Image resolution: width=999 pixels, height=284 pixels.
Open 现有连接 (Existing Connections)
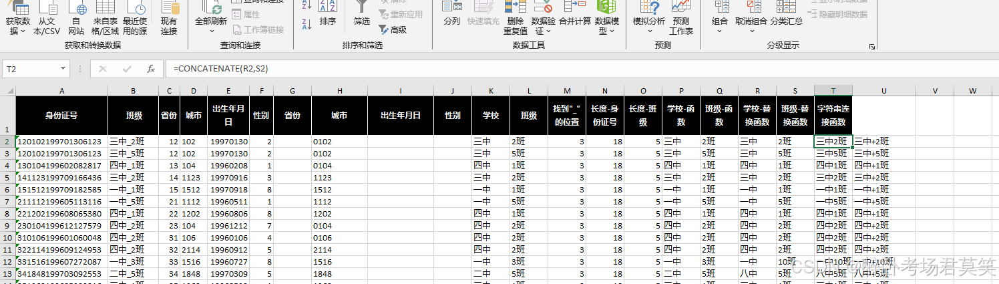[x=170, y=19]
